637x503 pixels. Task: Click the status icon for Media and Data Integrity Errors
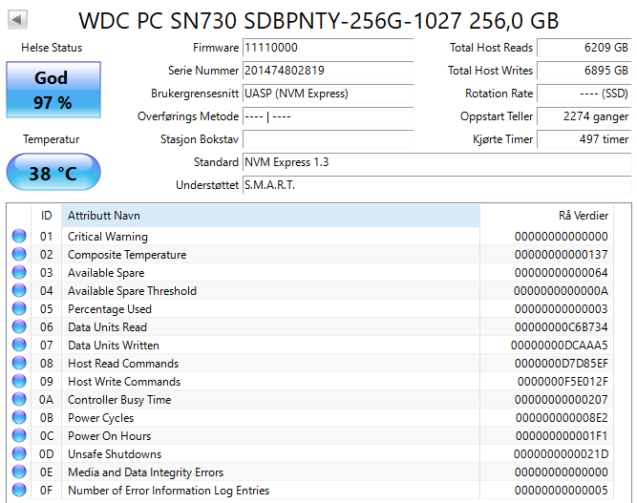pyautogui.click(x=19, y=472)
